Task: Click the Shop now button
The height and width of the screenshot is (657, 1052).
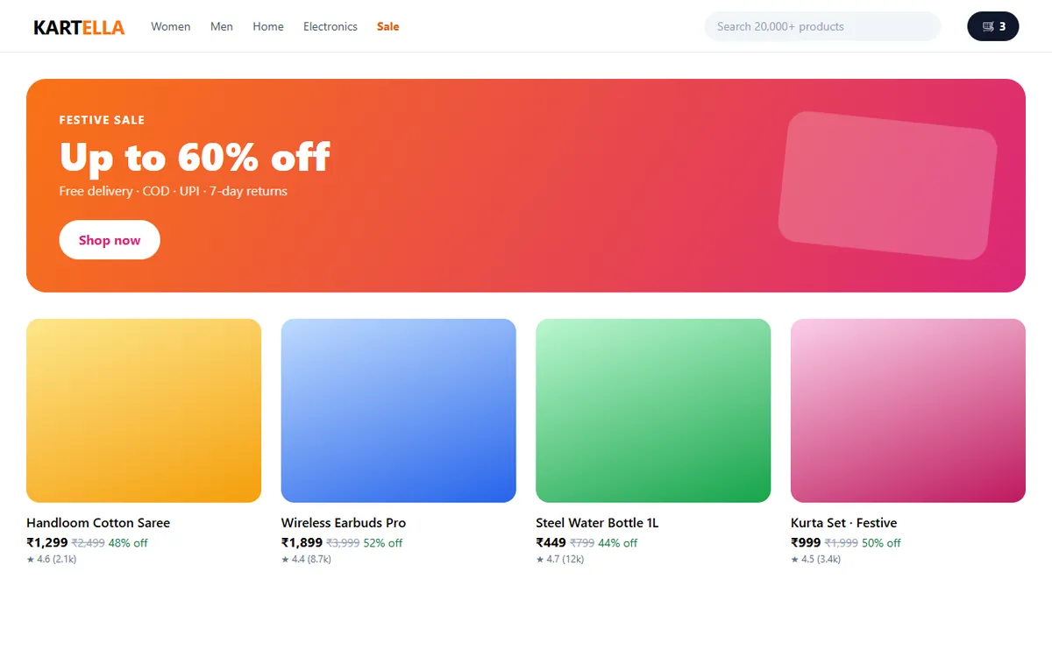Action: (110, 240)
